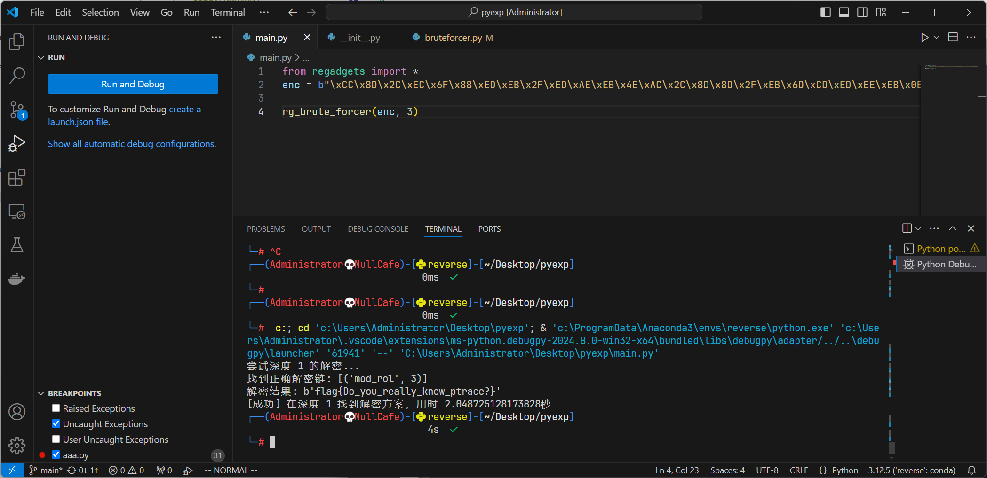Change the Spaces: 4 indentation setting

coord(727,470)
